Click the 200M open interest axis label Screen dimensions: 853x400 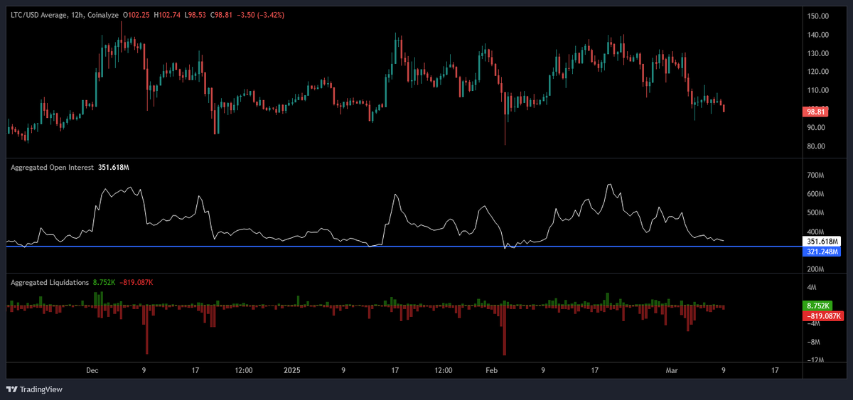(815, 270)
